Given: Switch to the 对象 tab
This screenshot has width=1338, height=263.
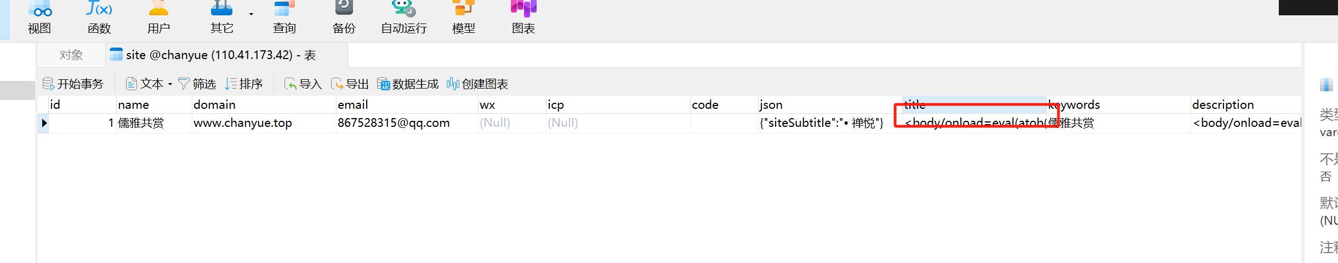Looking at the screenshot, I should click(x=71, y=55).
